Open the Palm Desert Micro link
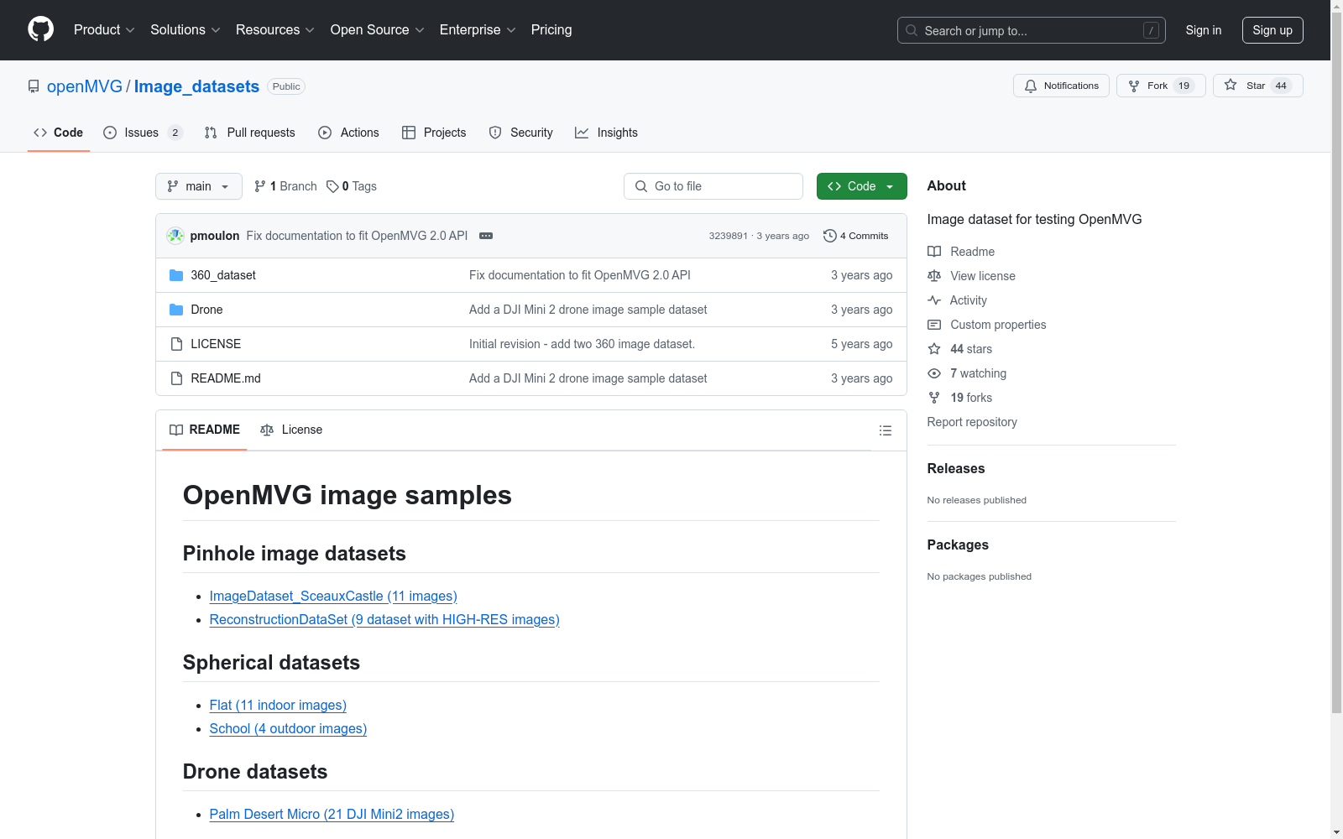This screenshot has height=839, width=1343. 332,814
